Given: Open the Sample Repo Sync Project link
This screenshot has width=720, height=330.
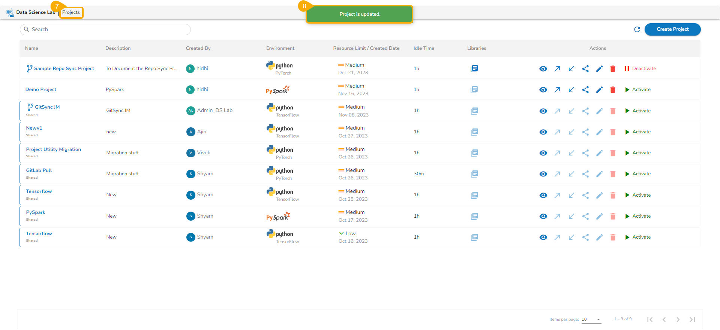Looking at the screenshot, I should tap(64, 69).
